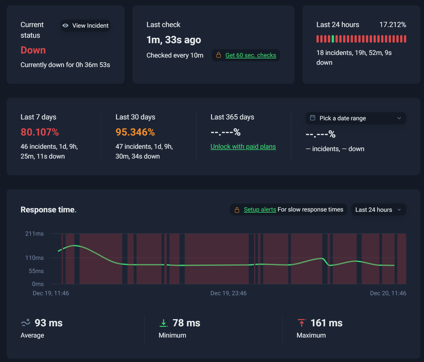This screenshot has height=362, width=424.
Task: Open the Setup alerts link
Action: click(x=260, y=209)
